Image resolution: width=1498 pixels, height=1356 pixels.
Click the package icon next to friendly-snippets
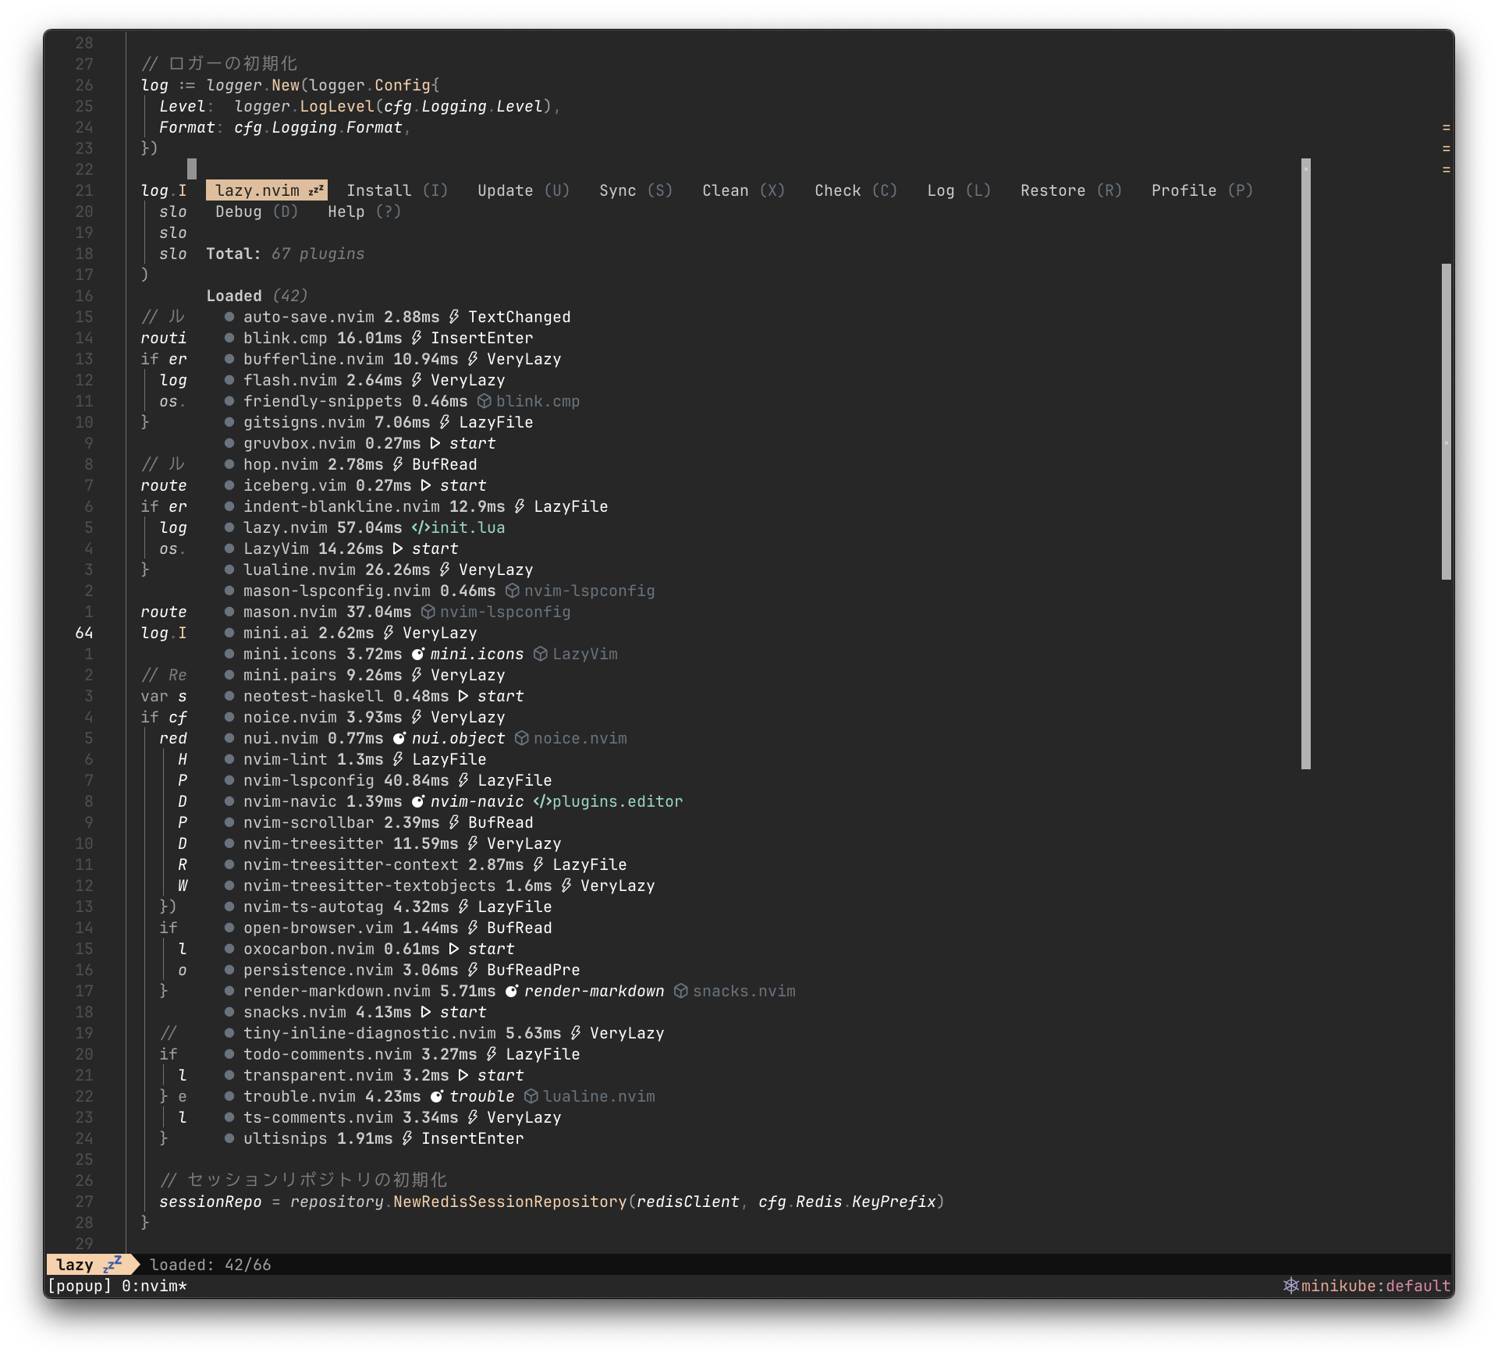(485, 401)
